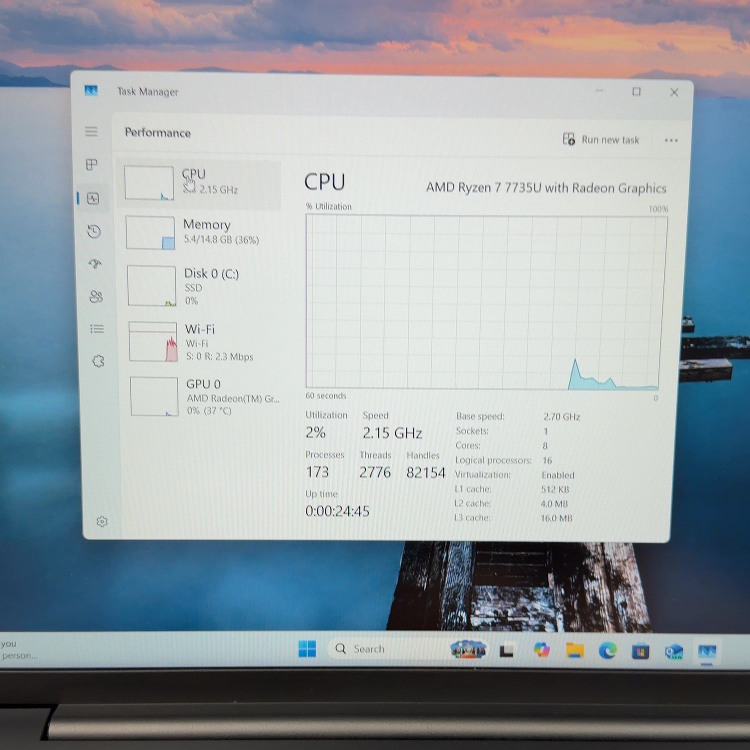Go to the Processes page icon

(91, 164)
